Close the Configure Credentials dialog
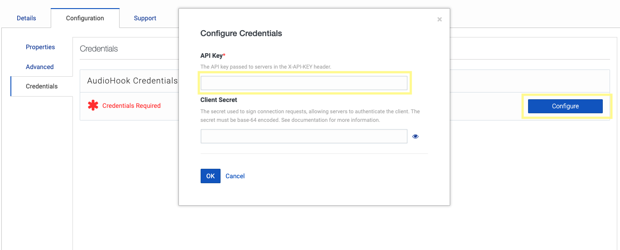Image resolution: width=620 pixels, height=250 pixels. tap(439, 19)
